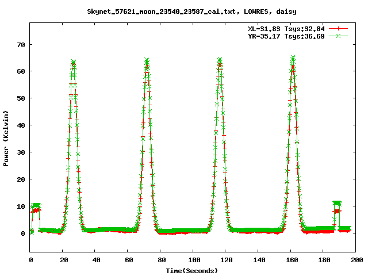Click the green YR legend line sample

coord(338,36)
